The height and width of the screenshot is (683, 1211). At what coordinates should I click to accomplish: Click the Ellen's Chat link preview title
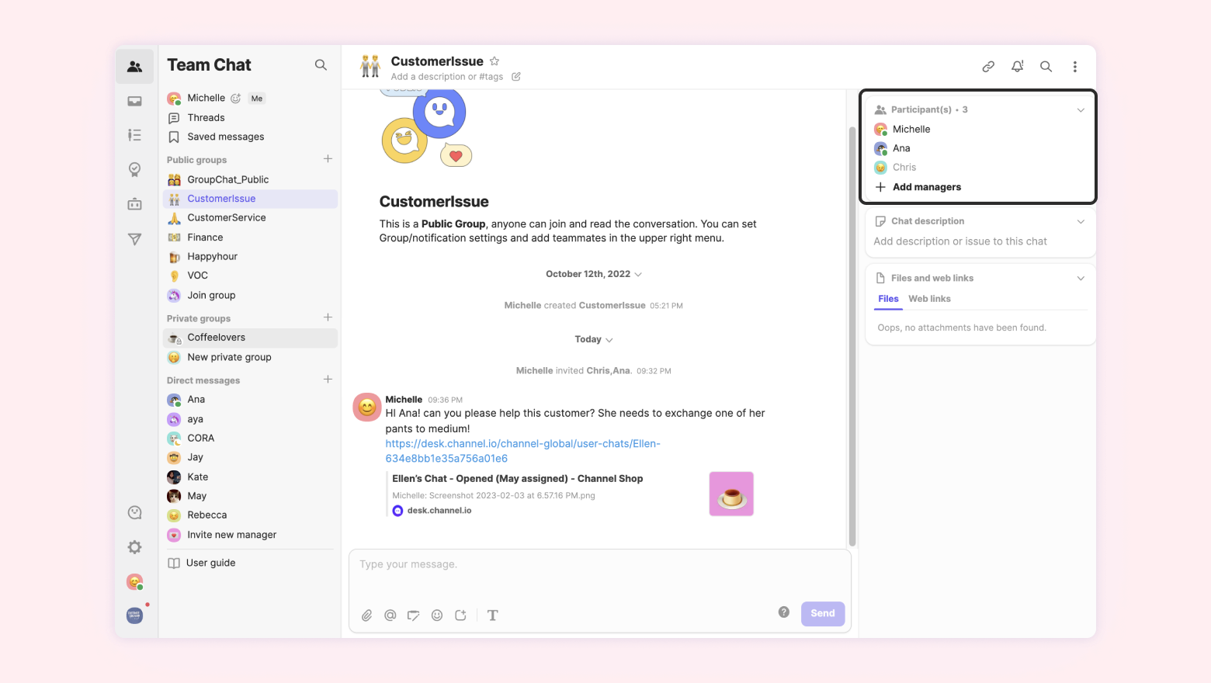pos(518,479)
